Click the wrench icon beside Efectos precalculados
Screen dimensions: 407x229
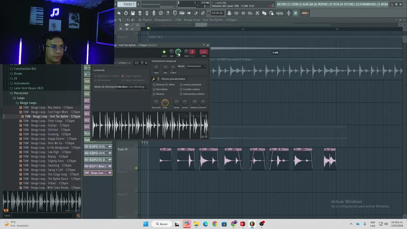coord(154,79)
